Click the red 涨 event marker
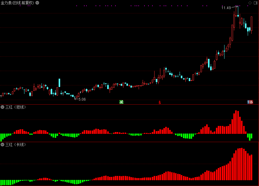This screenshot has width=259, height=186. click(x=252, y=102)
